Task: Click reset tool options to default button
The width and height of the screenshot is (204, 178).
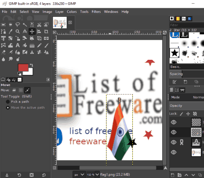Action: pos(44,175)
